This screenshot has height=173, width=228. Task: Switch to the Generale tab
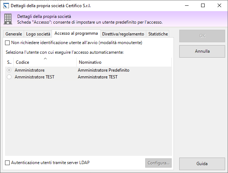(x=13, y=34)
